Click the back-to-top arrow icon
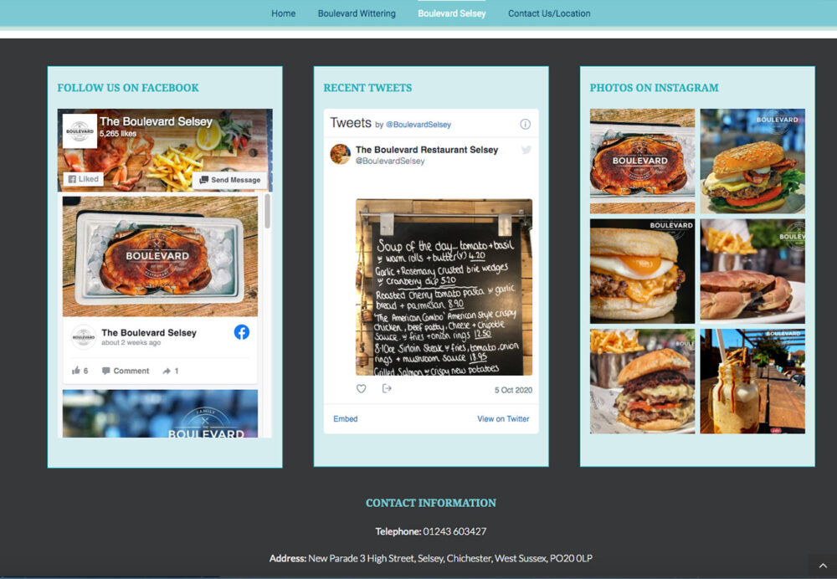837x579 pixels. point(823,566)
